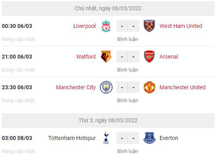Open Bình luận for Watford vs Arsenal

point(128,70)
